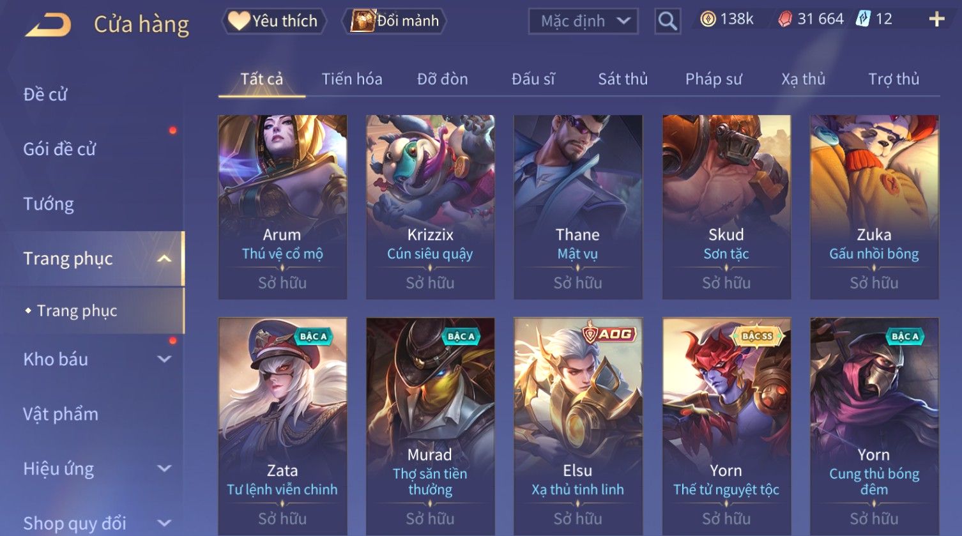Tap the gold coin currency icon
This screenshot has height=536, width=962.
[708, 19]
